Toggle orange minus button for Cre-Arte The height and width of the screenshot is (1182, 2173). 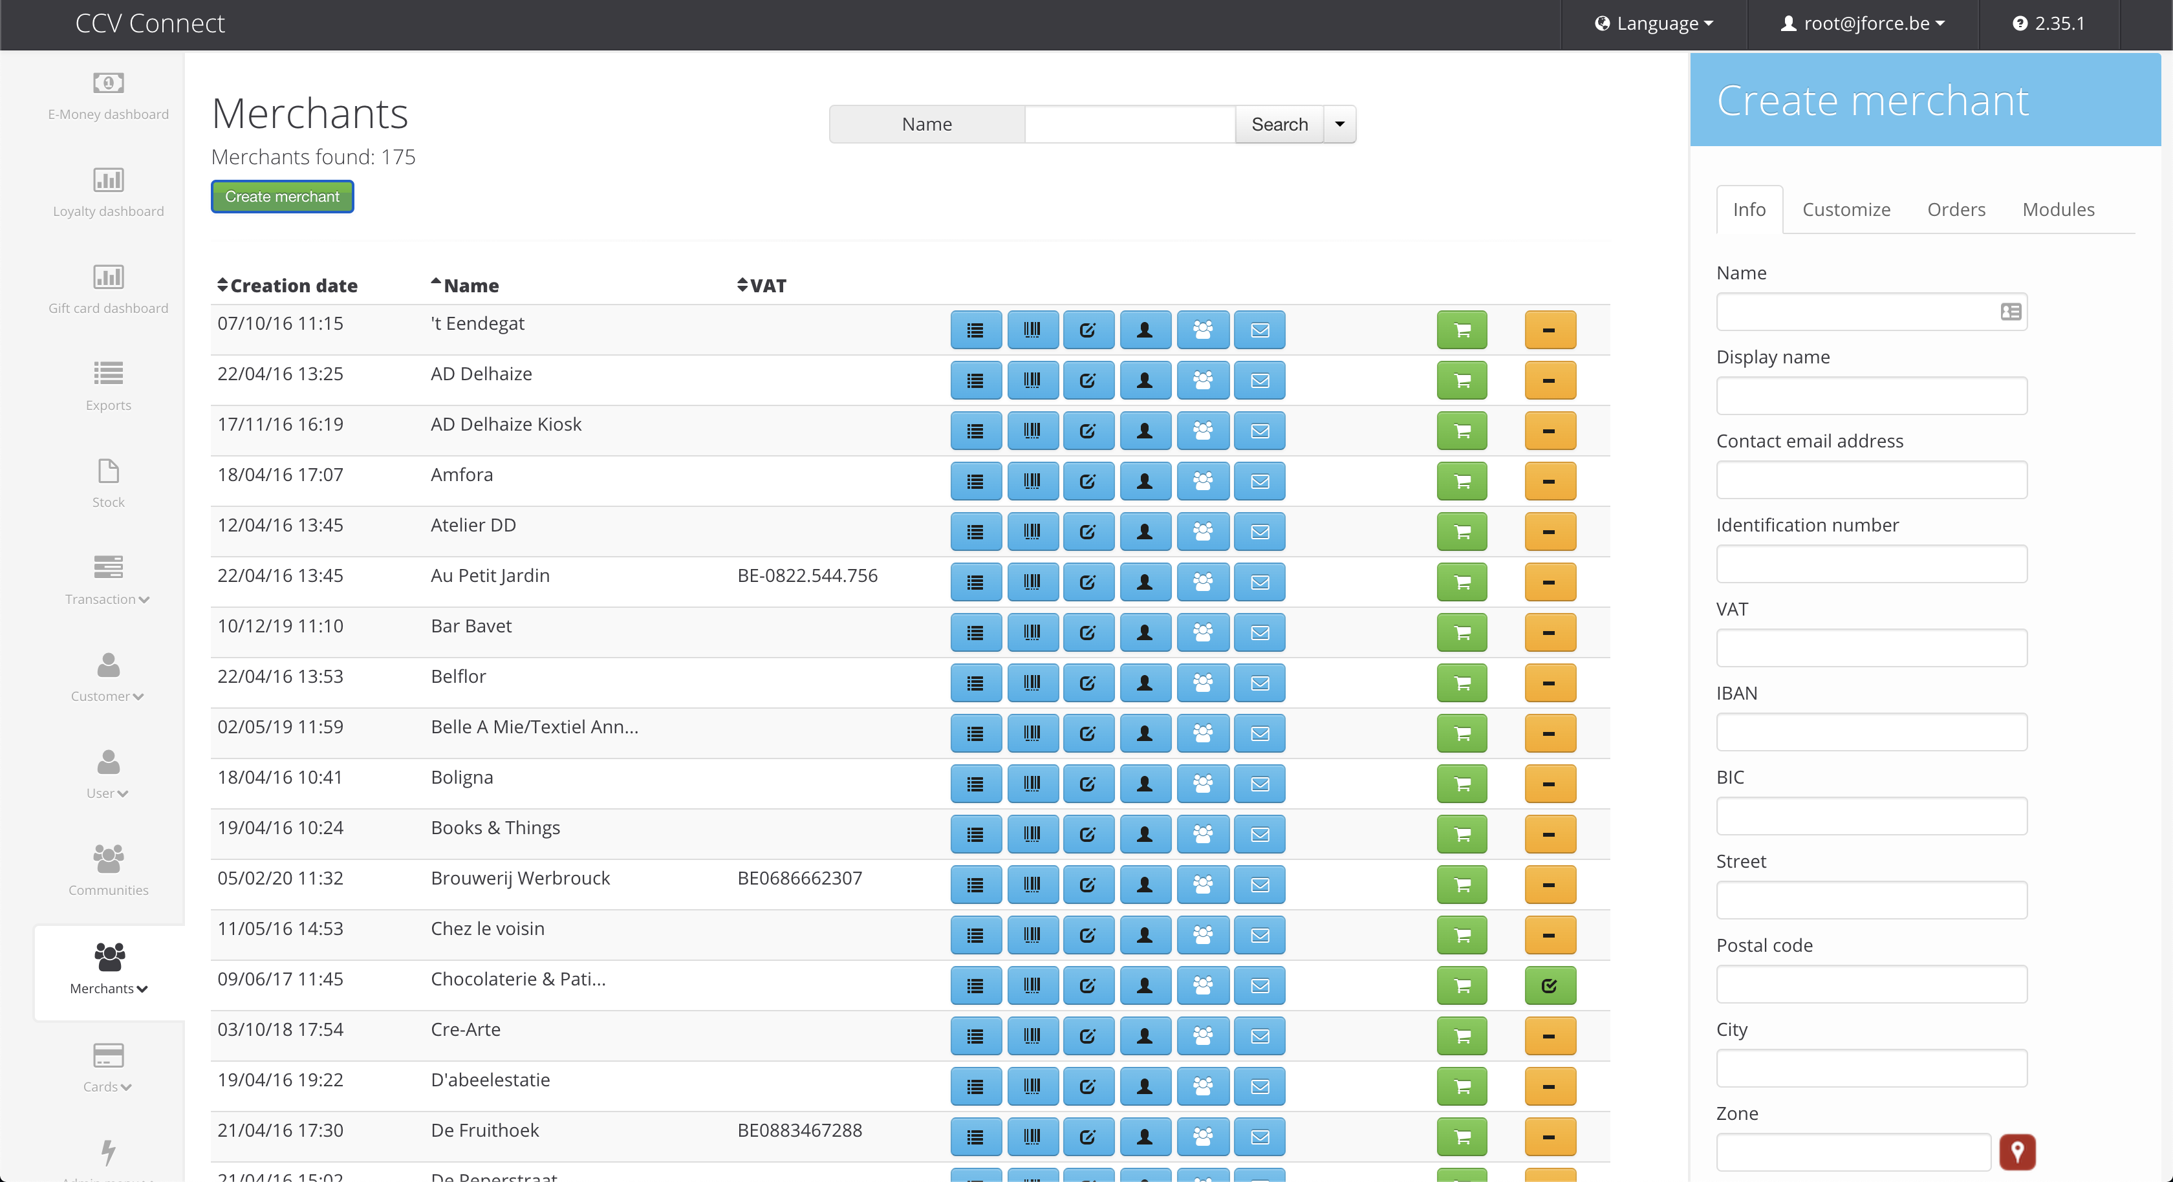[1550, 1036]
